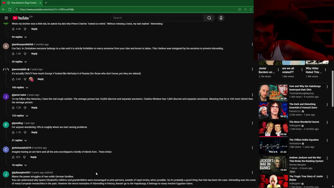Dislike the comment by @poxidog

pos(25,132)
